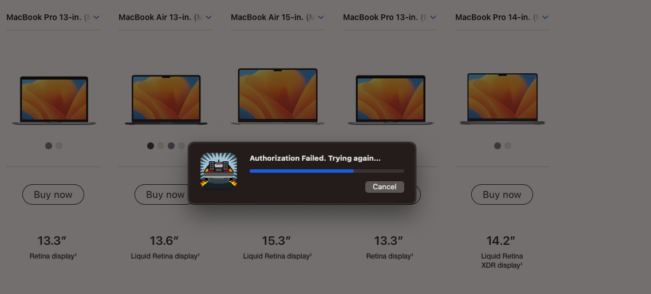This screenshot has height=294, width=651.
Task: Select Starlight color swatch for MacBook Air 13-in.
Action: (x=161, y=146)
